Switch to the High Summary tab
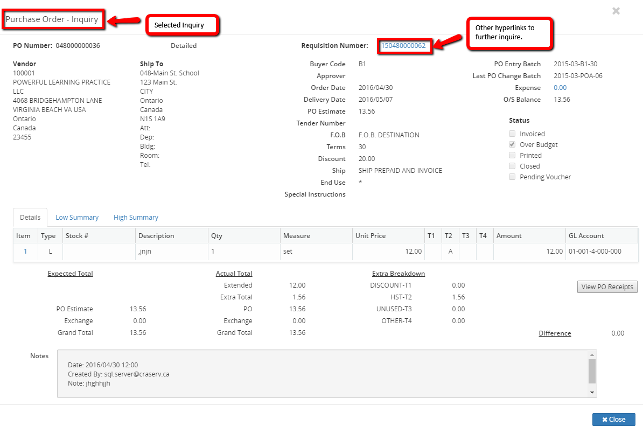The height and width of the screenshot is (433, 643). pyautogui.click(x=136, y=218)
